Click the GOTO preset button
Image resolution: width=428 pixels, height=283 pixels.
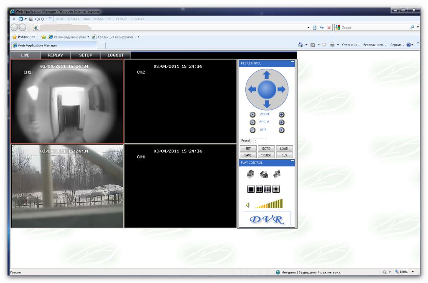pyautogui.click(x=266, y=149)
